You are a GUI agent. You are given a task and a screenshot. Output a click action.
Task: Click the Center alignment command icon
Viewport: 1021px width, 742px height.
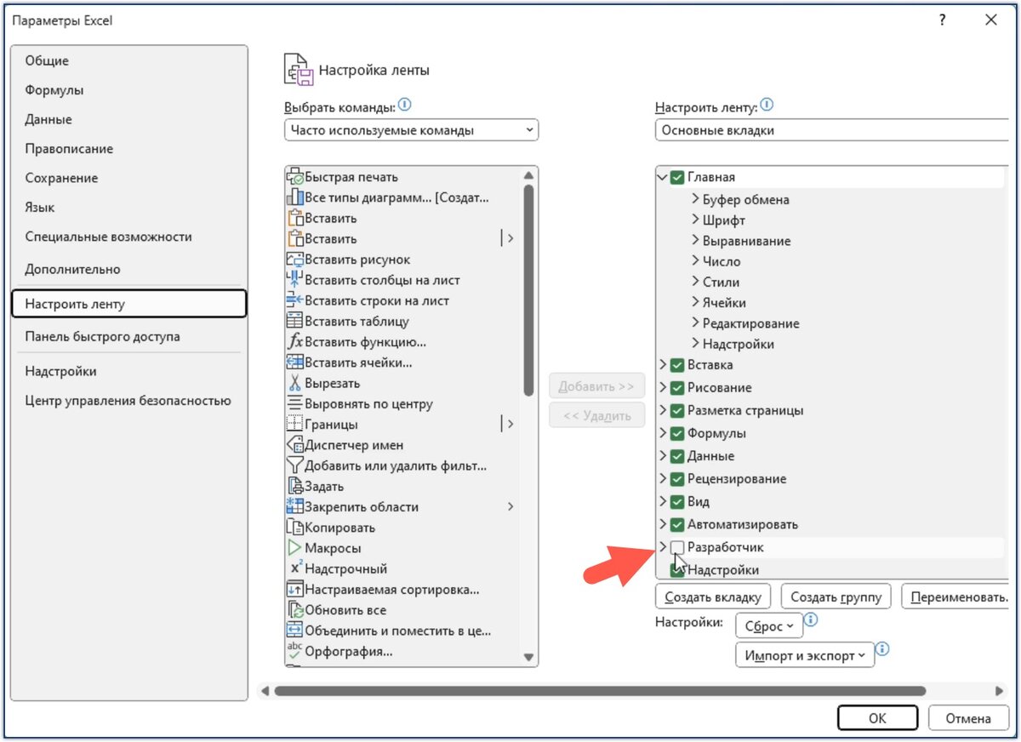point(295,403)
